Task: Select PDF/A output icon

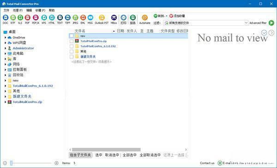Action: pyautogui.click(x=36, y=18)
